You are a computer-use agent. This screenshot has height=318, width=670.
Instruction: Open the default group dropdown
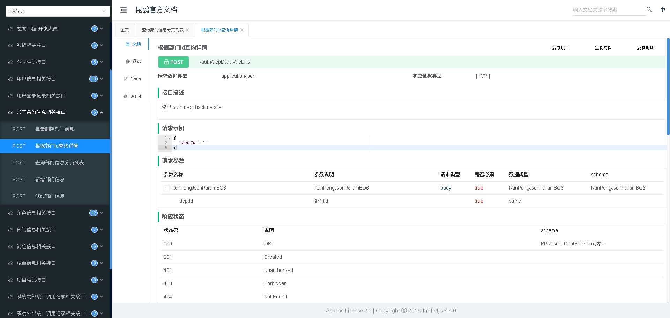(58, 11)
